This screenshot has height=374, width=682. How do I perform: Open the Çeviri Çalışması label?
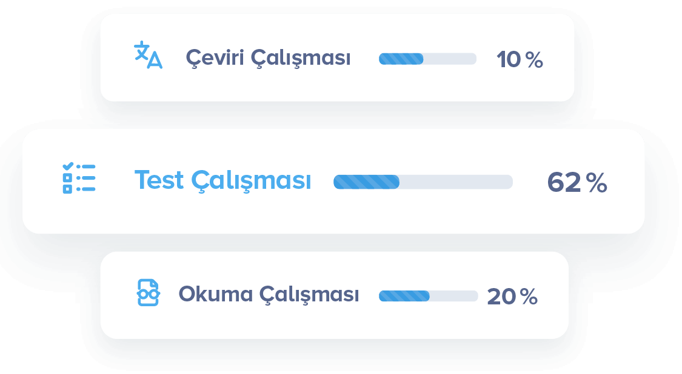coord(268,59)
